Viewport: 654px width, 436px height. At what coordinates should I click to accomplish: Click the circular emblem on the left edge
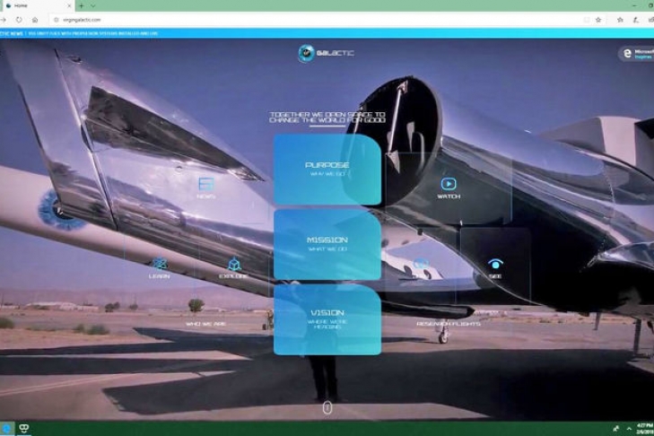[56, 208]
